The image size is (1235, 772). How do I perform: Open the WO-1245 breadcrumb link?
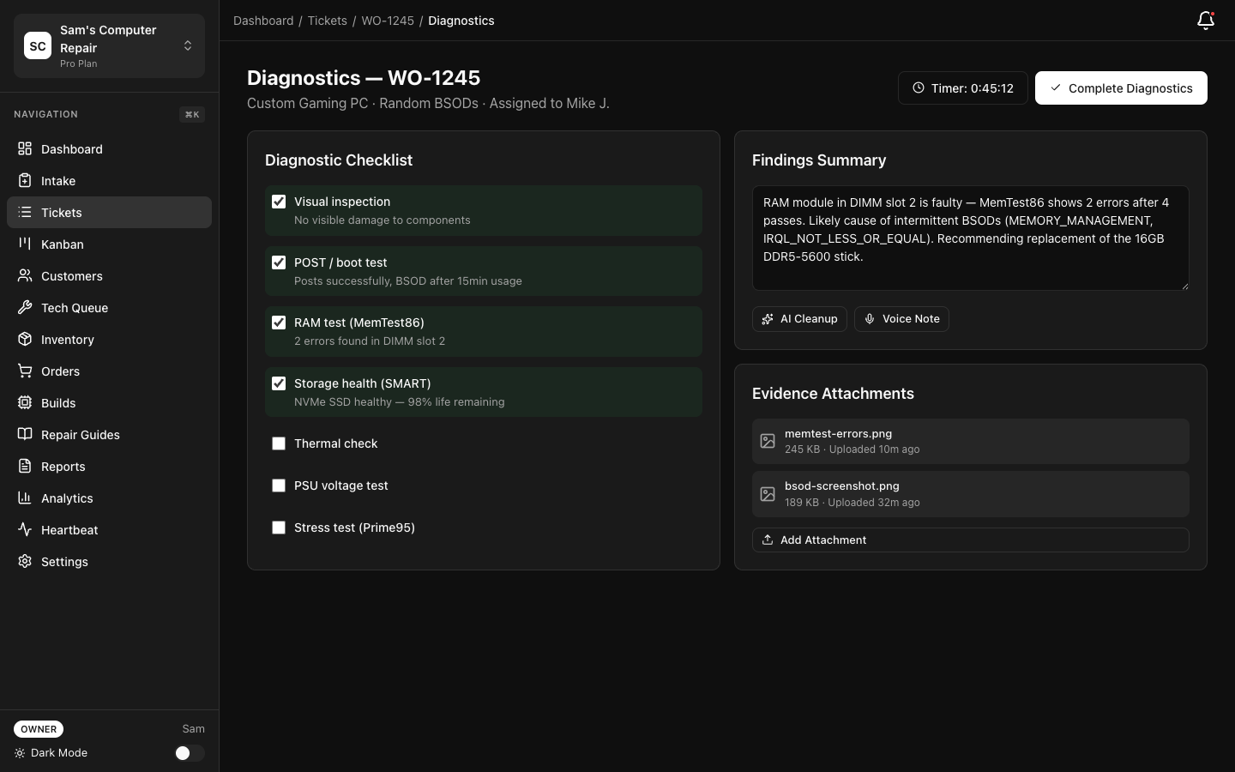(x=388, y=21)
